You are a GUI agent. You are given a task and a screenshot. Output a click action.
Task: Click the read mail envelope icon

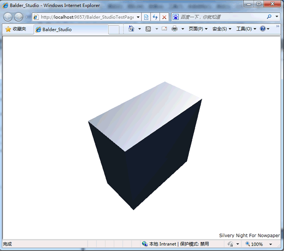pos(164,28)
